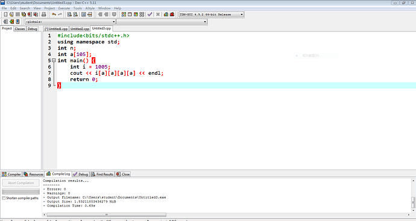Screen dimensions: 416x221
Task: Click the Compile toolbar icon
Action: [x=124, y=14]
